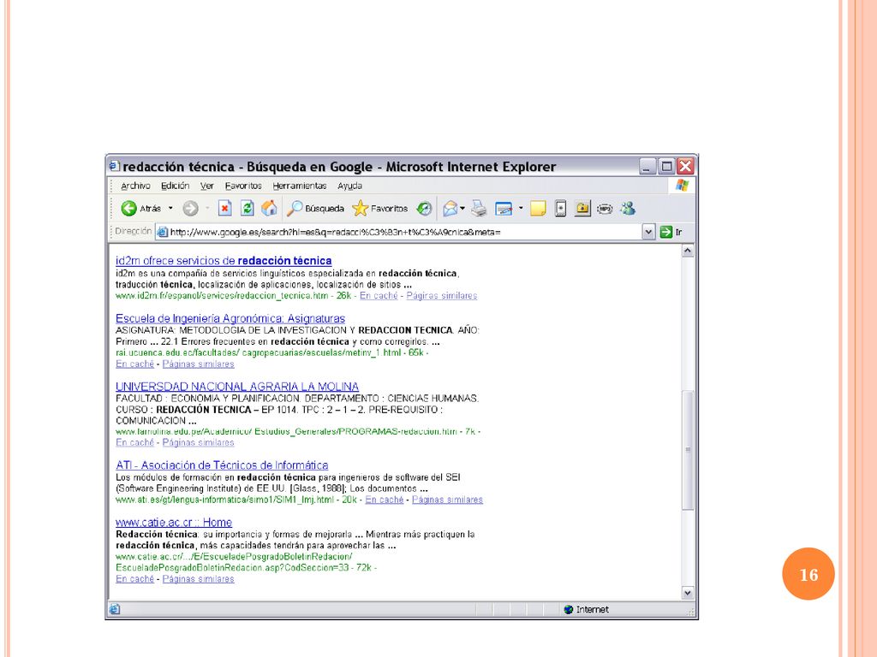Stop page loading with red X icon
The width and height of the screenshot is (877, 657).
click(x=225, y=209)
